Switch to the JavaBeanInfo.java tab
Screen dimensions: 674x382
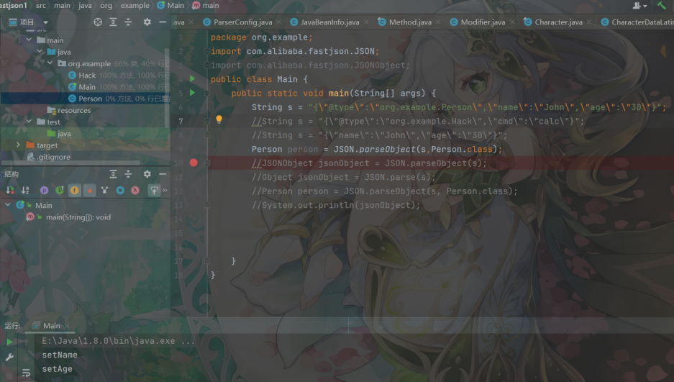coord(329,22)
